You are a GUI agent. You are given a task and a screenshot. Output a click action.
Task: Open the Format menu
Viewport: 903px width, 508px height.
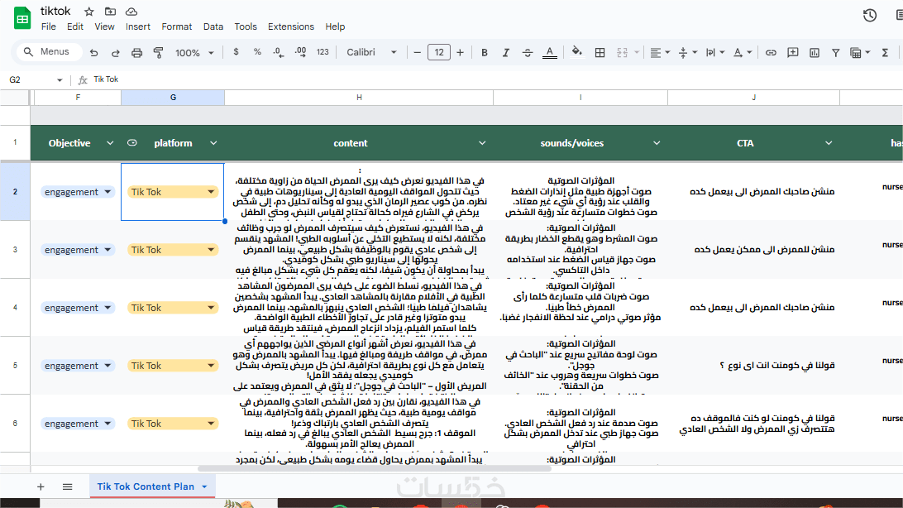pos(177,26)
